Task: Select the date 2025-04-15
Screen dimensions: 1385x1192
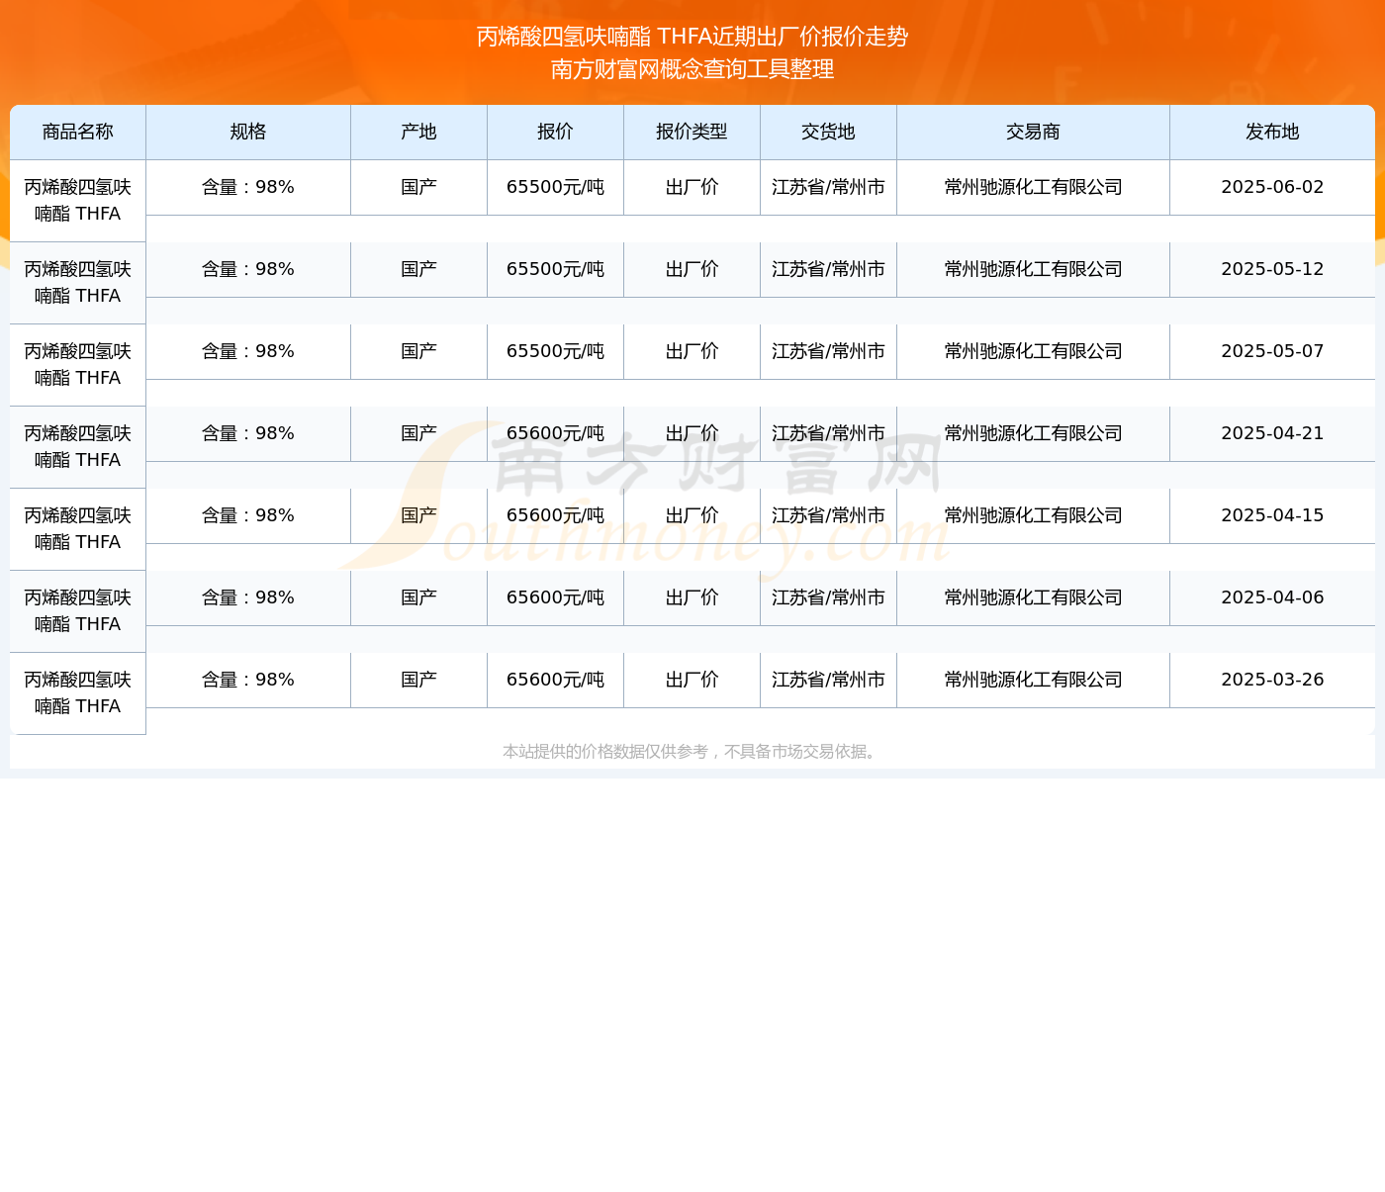Action: pyautogui.click(x=1272, y=515)
